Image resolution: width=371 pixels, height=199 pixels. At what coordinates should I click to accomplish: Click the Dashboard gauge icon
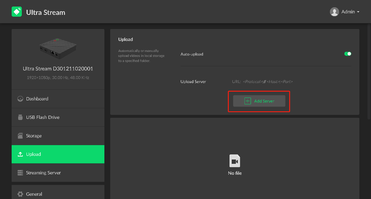pyautogui.click(x=20, y=99)
